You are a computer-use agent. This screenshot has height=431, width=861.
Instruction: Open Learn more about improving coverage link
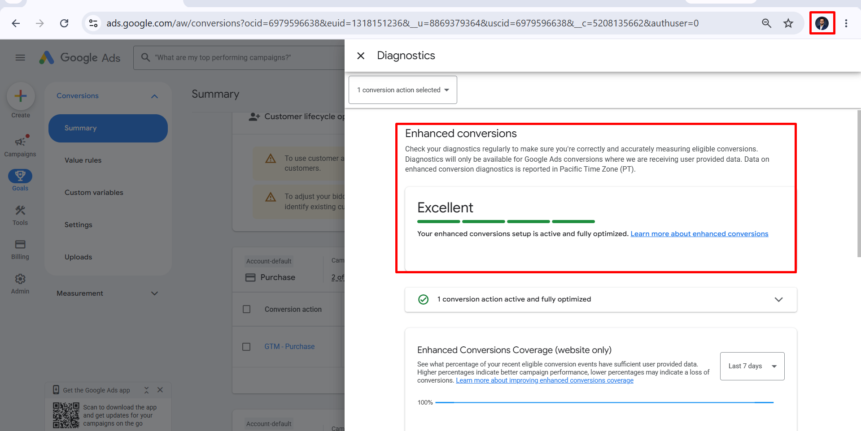pyautogui.click(x=545, y=380)
